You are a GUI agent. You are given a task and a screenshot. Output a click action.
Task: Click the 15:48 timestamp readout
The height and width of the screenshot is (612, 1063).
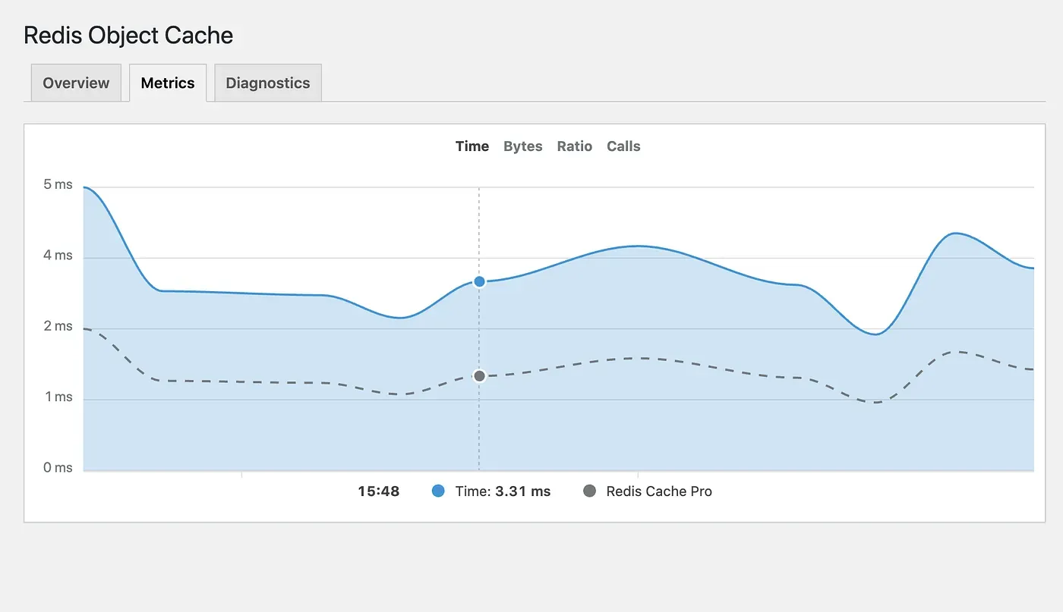pyautogui.click(x=378, y=491)
